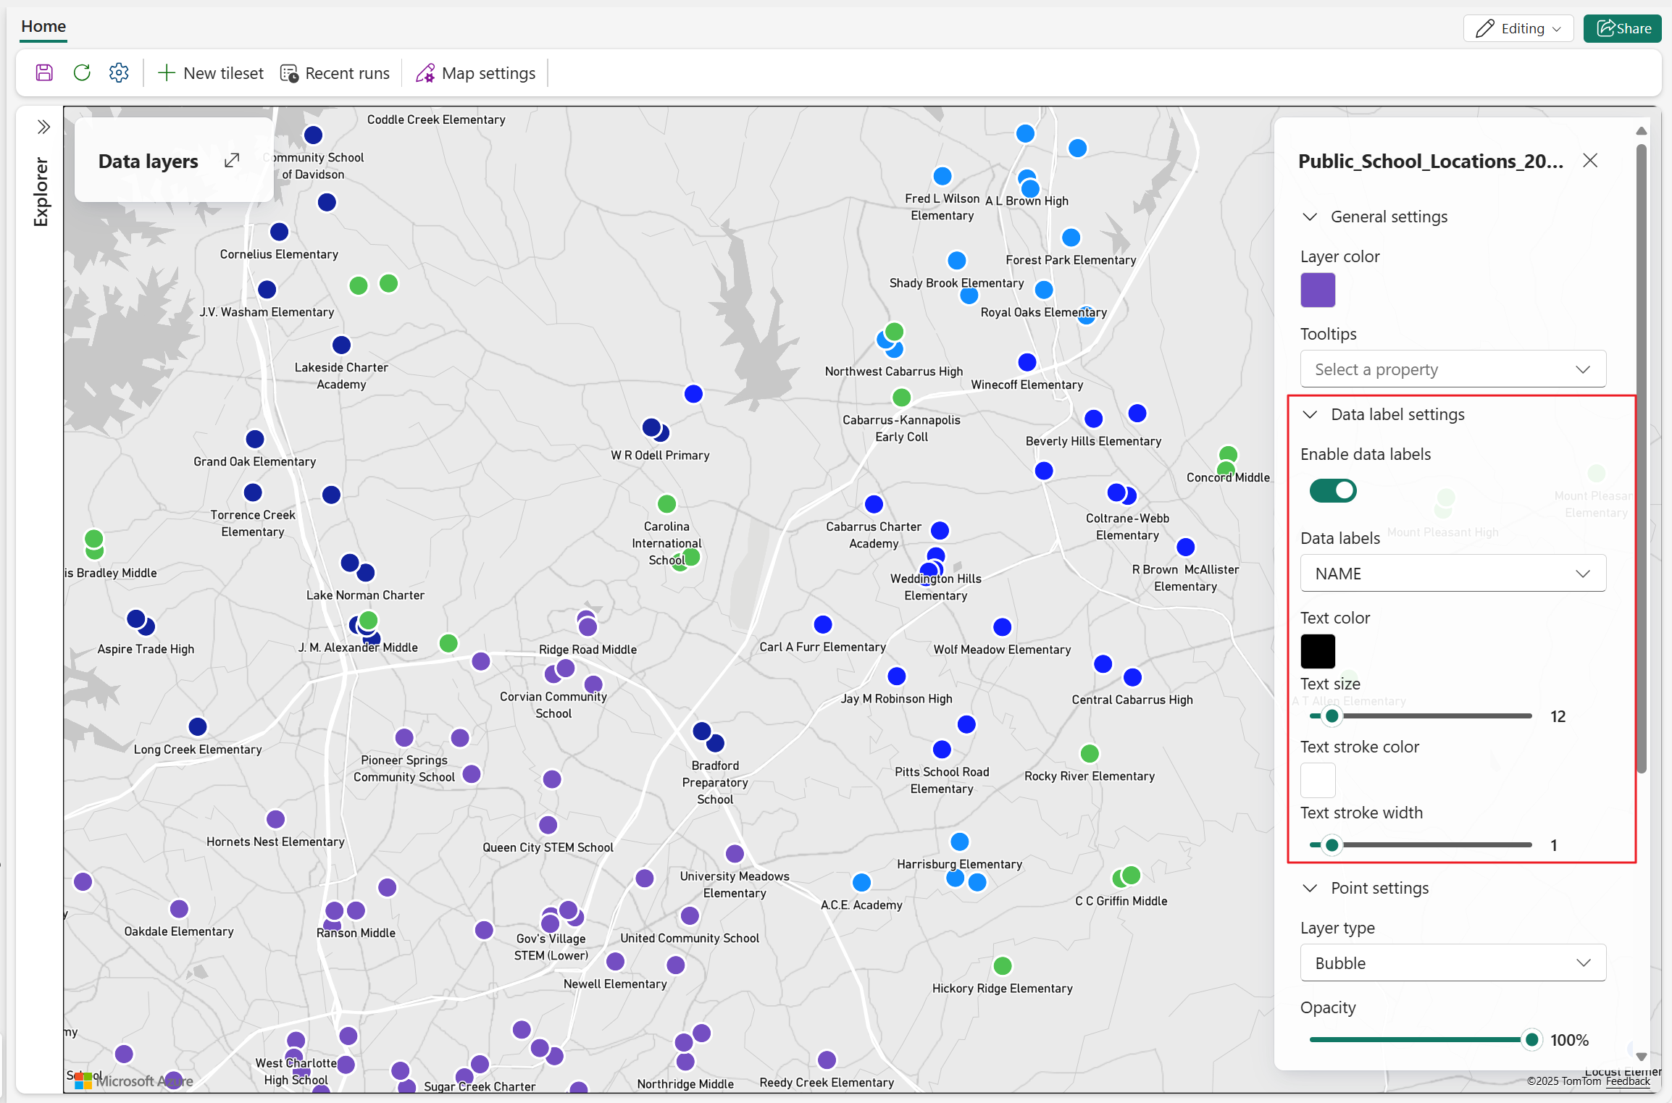Switch to the Home tab

coord(43,26)
